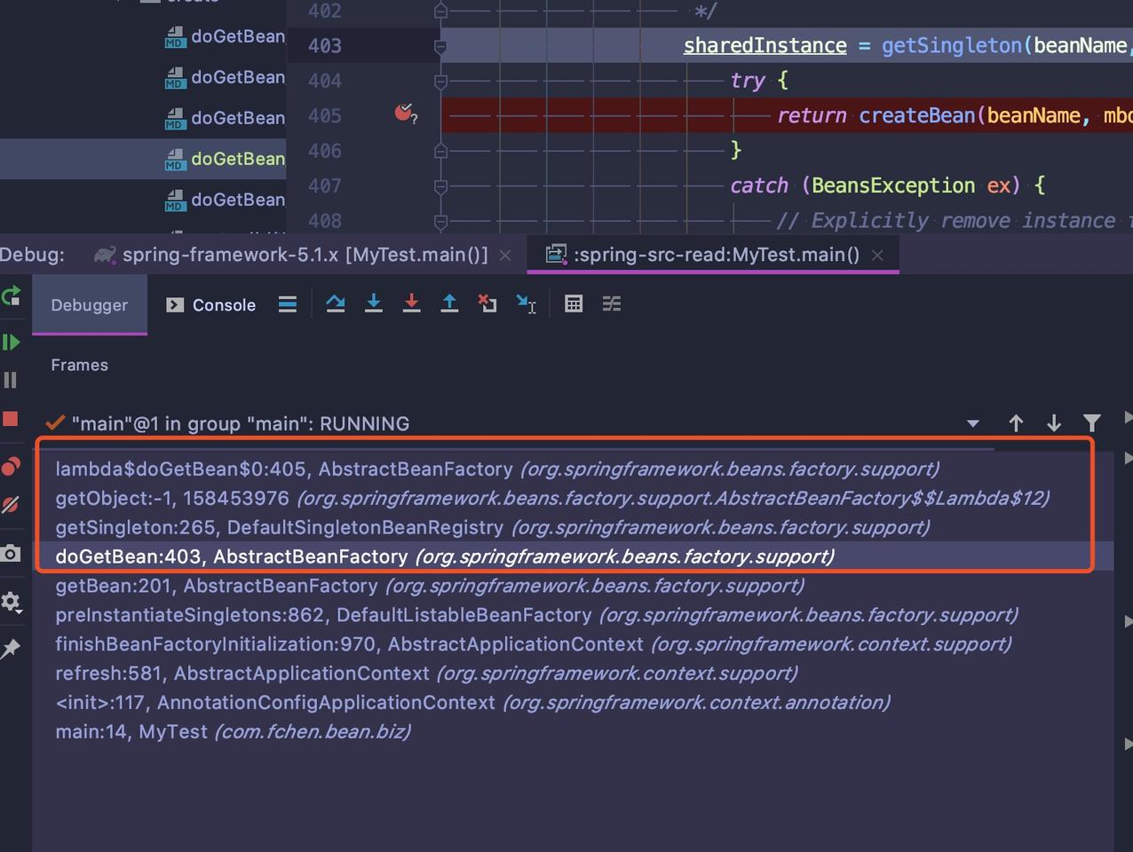Click the Rerun debug session icon

(x=12, y=296)
